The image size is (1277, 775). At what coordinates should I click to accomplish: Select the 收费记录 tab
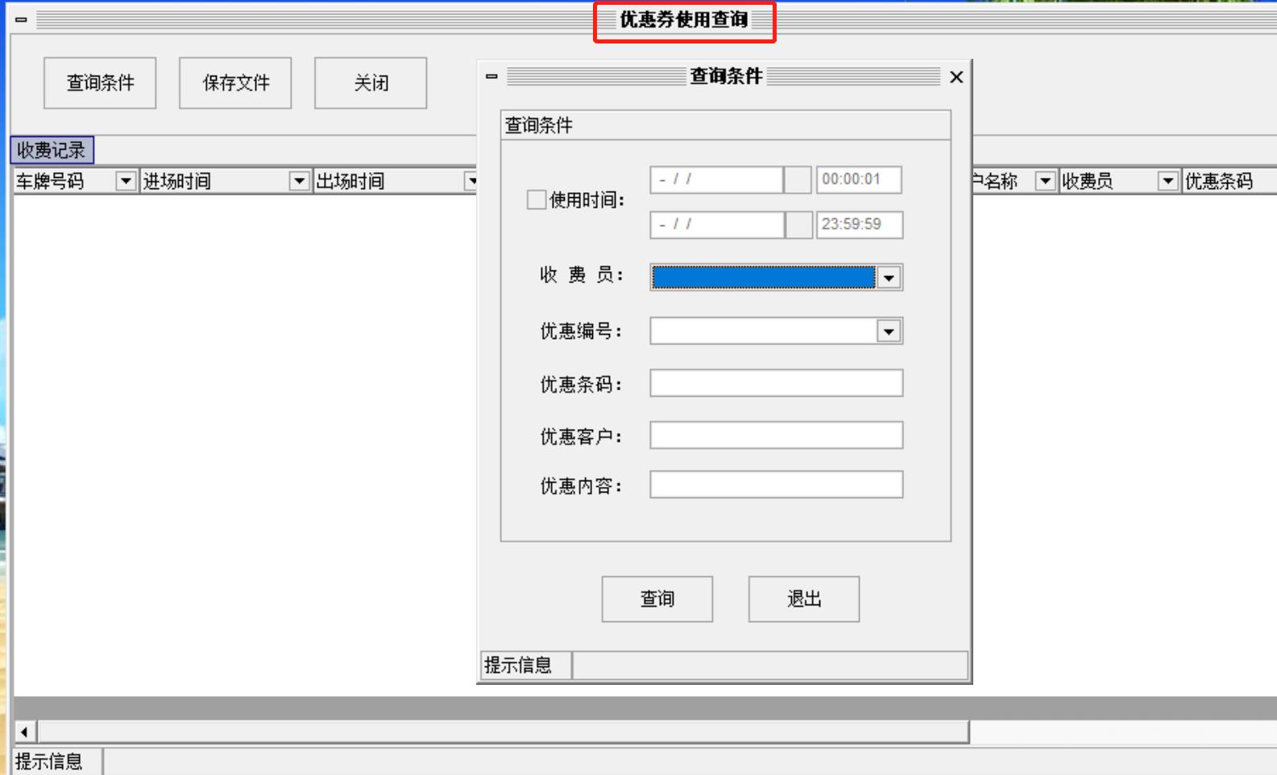(x=52, y=150)
